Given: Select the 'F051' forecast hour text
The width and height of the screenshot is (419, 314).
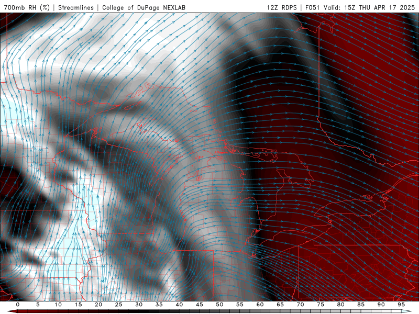Looking at the screenshot, I should point(313,7).
